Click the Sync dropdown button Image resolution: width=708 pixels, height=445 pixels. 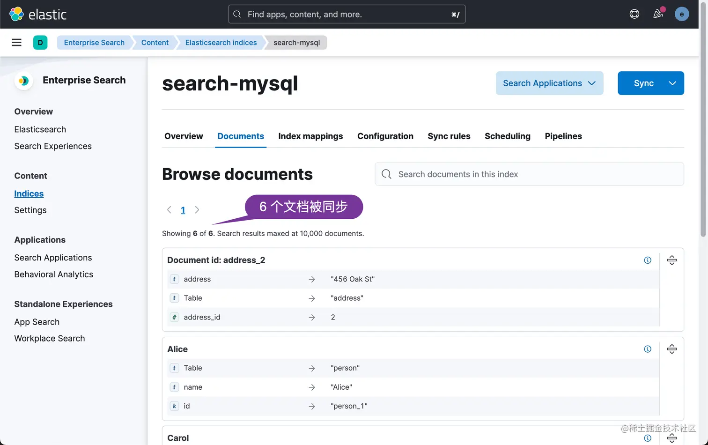(650, 83)
